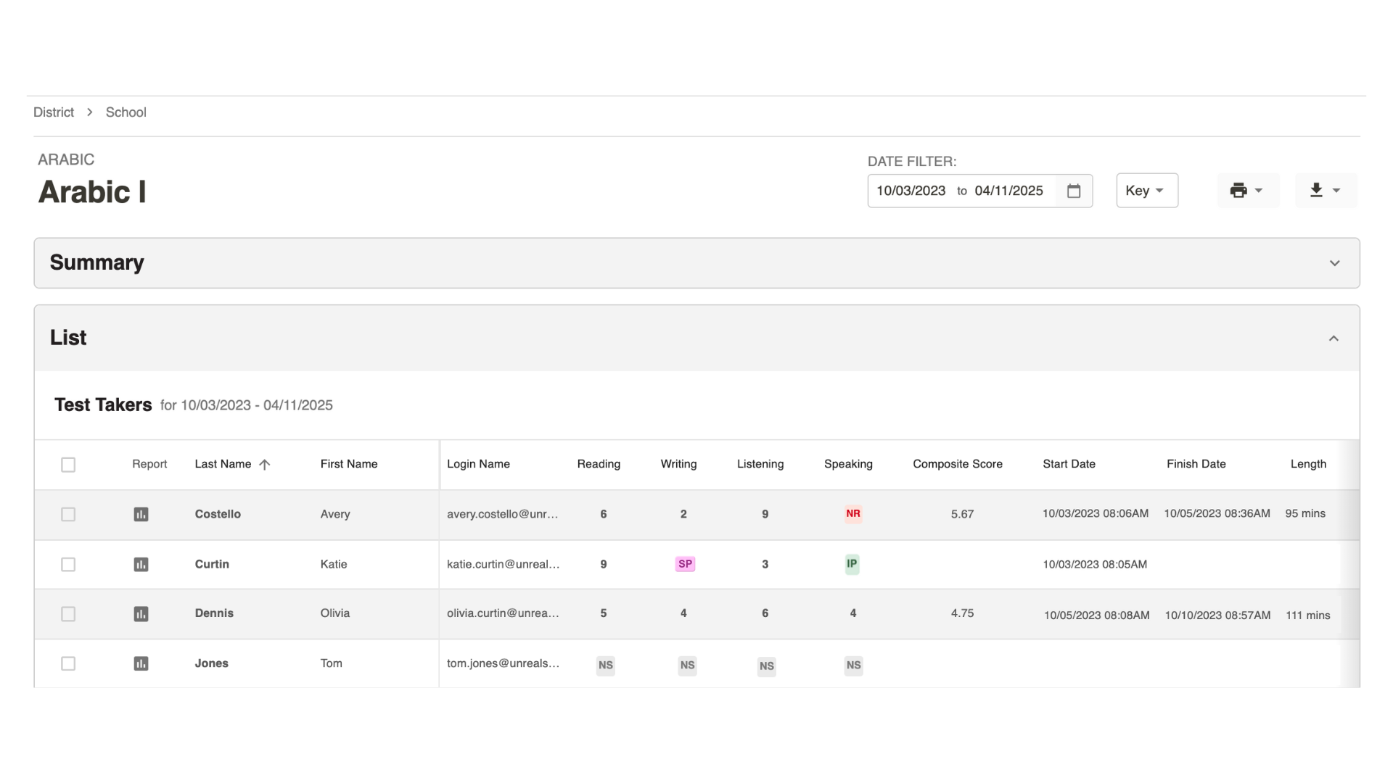The height and width of the screenshot is (783, 1393).
Task: Click the IP badge in Curtin's Speaking column
Action: (852, 564)
